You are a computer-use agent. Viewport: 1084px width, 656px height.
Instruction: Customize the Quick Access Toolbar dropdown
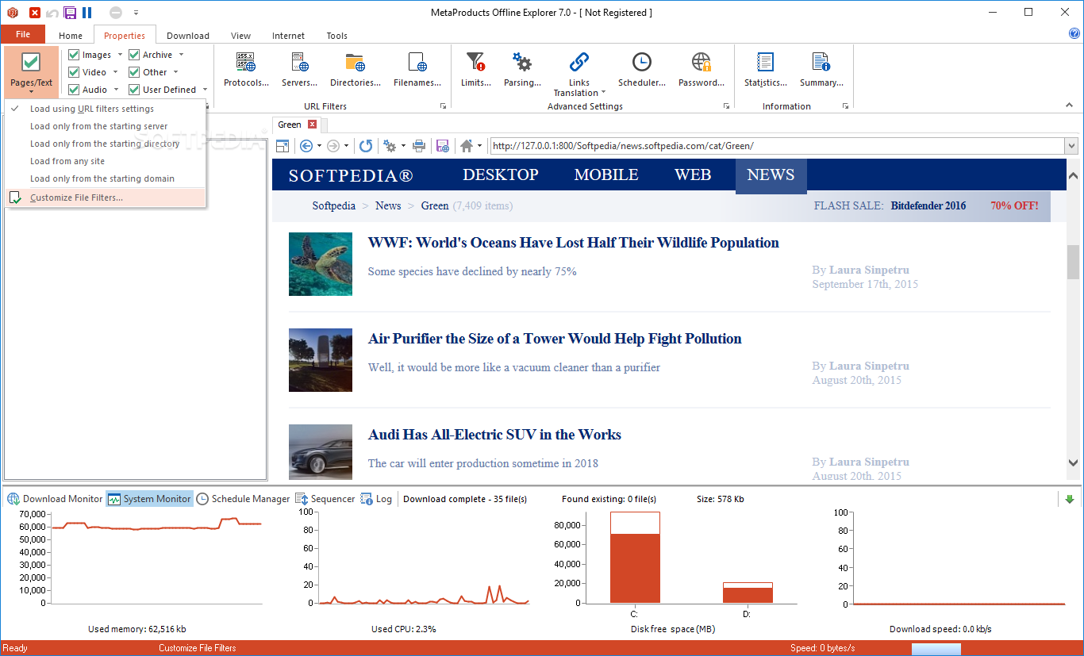[136, 13]
